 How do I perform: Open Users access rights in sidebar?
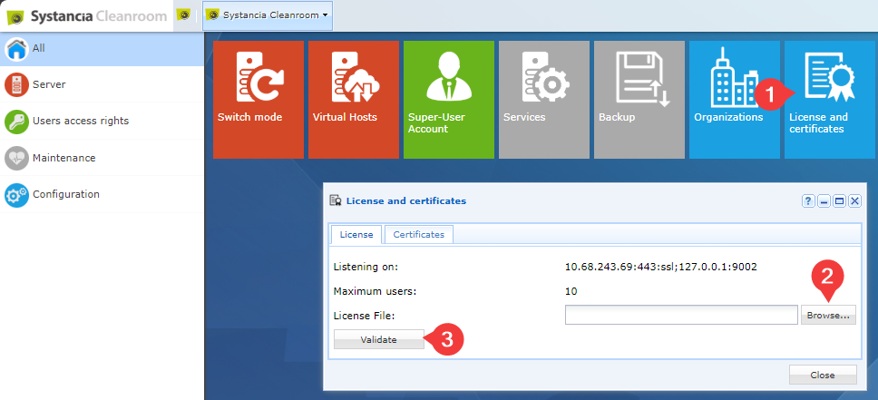click(x=102, y=121)
